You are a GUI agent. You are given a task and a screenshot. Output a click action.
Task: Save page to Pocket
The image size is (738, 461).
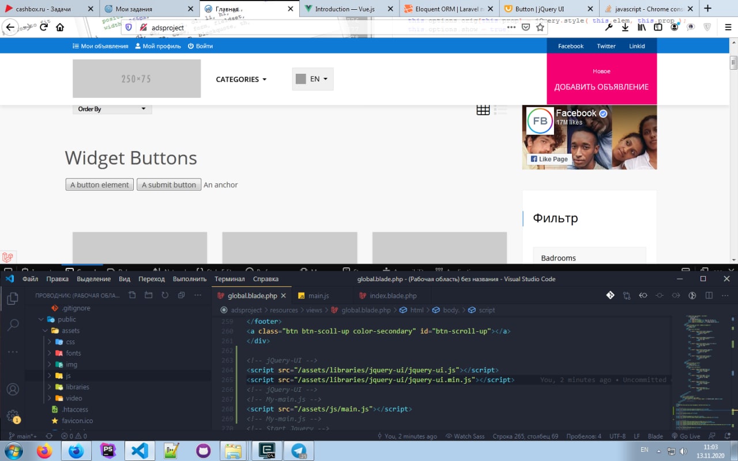tap(526, 27)
